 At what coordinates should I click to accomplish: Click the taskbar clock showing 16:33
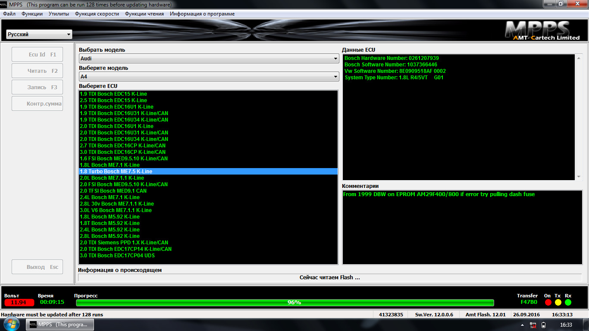pos(566,325)
